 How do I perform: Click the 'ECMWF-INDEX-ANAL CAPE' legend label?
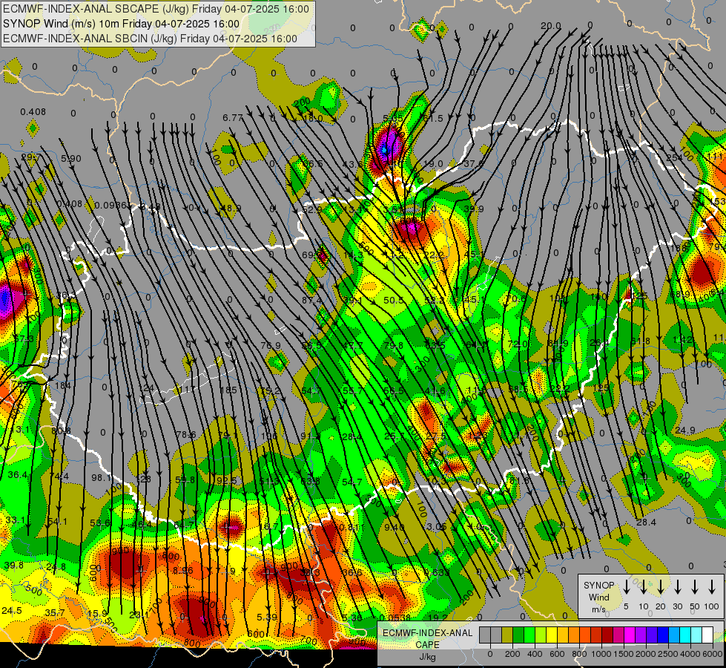point(427,638)
